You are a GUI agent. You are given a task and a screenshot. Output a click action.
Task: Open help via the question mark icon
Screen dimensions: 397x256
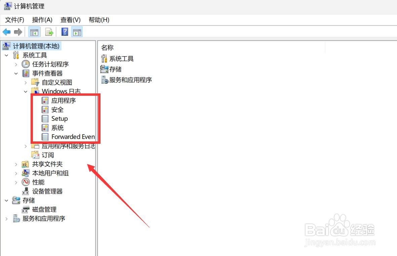65,32
